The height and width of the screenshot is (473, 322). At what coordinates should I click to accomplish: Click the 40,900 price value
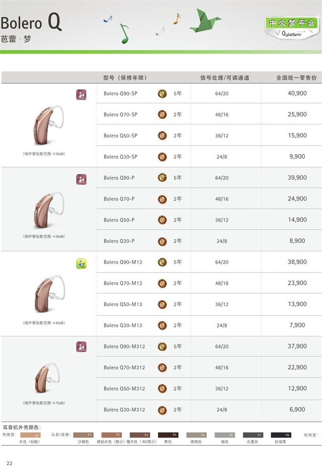coord(297,93)
